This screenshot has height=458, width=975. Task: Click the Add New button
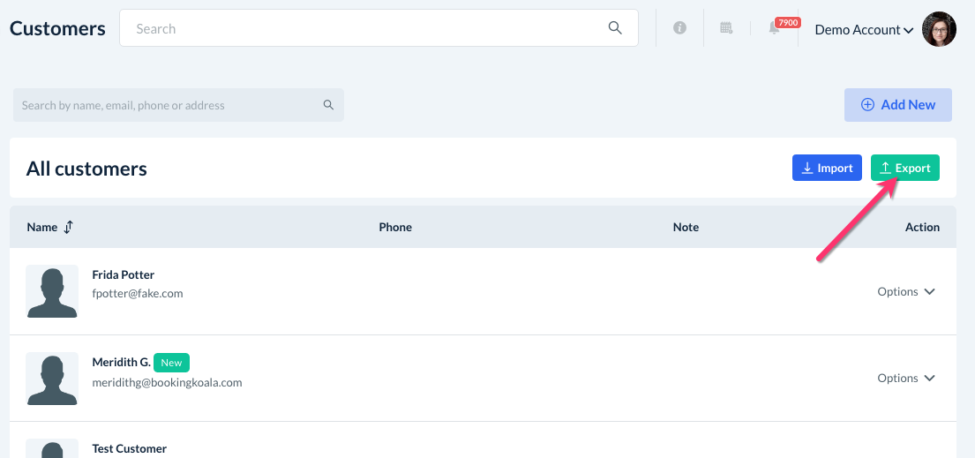898,104
